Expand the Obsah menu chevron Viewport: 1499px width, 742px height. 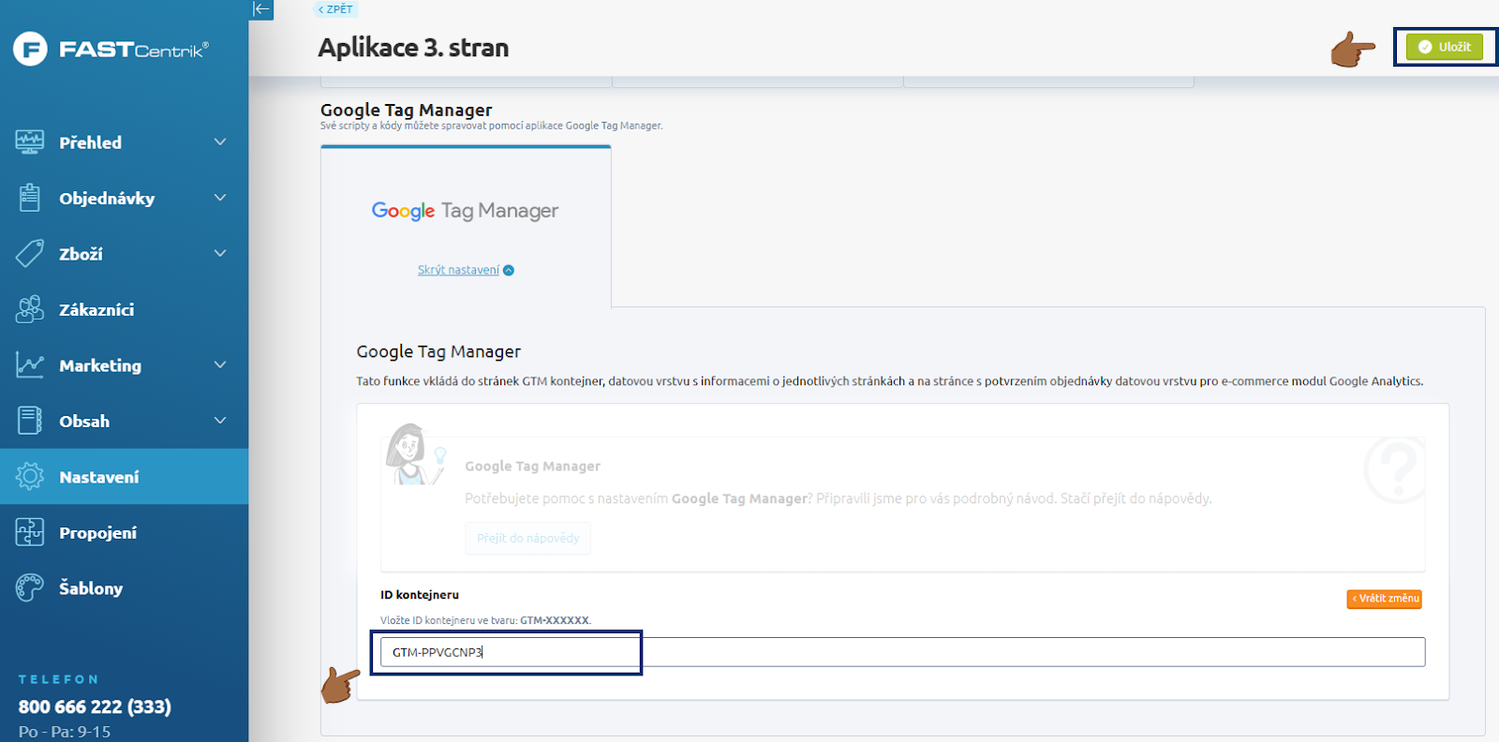click(x=220, y=421)
